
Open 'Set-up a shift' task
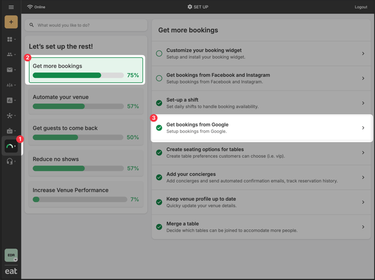pos(261,103)
